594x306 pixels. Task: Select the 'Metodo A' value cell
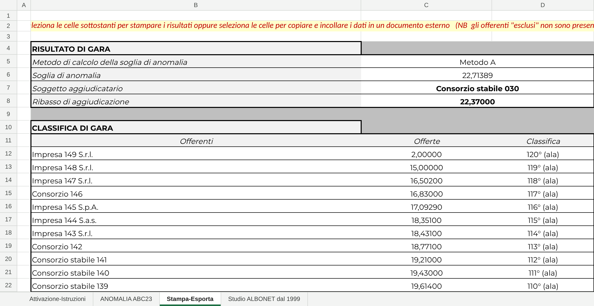477,62
